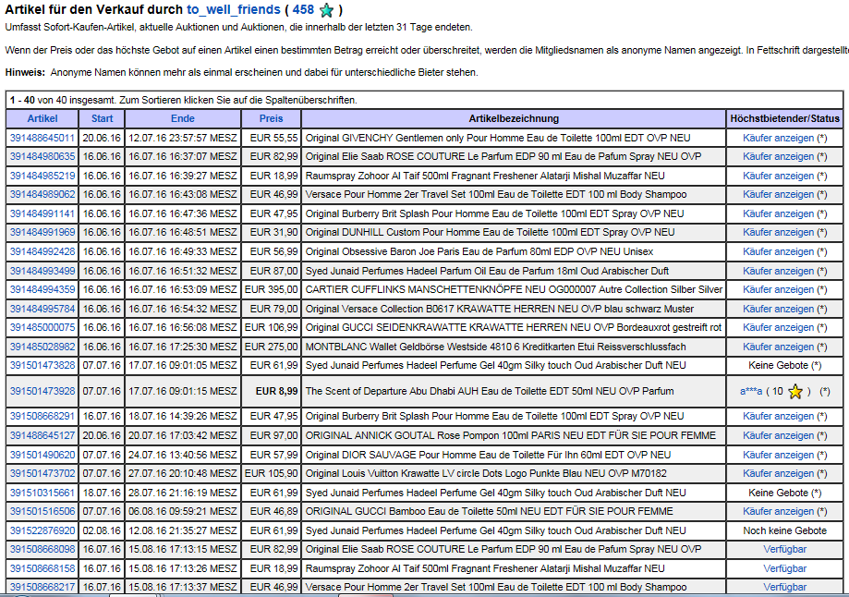Click the turquoise feedback star icon

click(326, 10)
